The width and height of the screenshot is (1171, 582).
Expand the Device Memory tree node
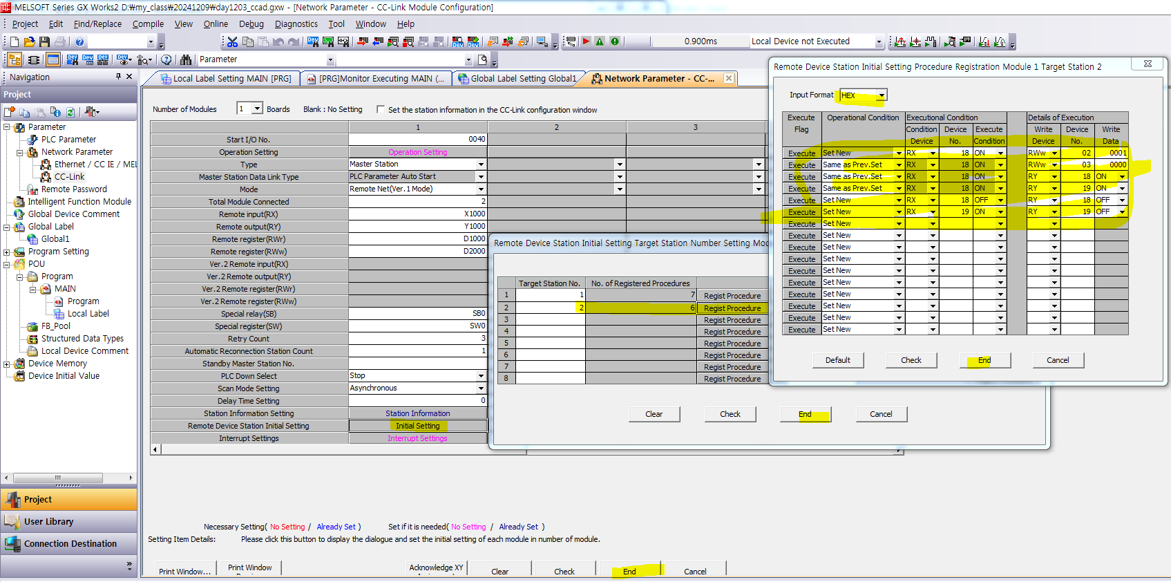(x=7, y=364)
